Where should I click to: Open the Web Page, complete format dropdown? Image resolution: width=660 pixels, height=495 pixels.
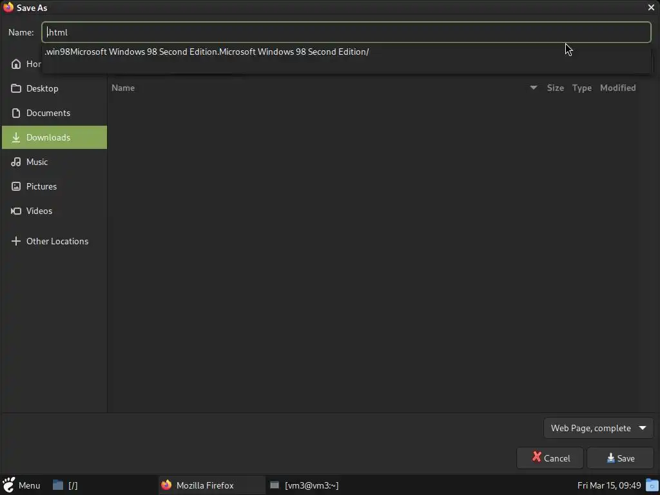[599, 428]
